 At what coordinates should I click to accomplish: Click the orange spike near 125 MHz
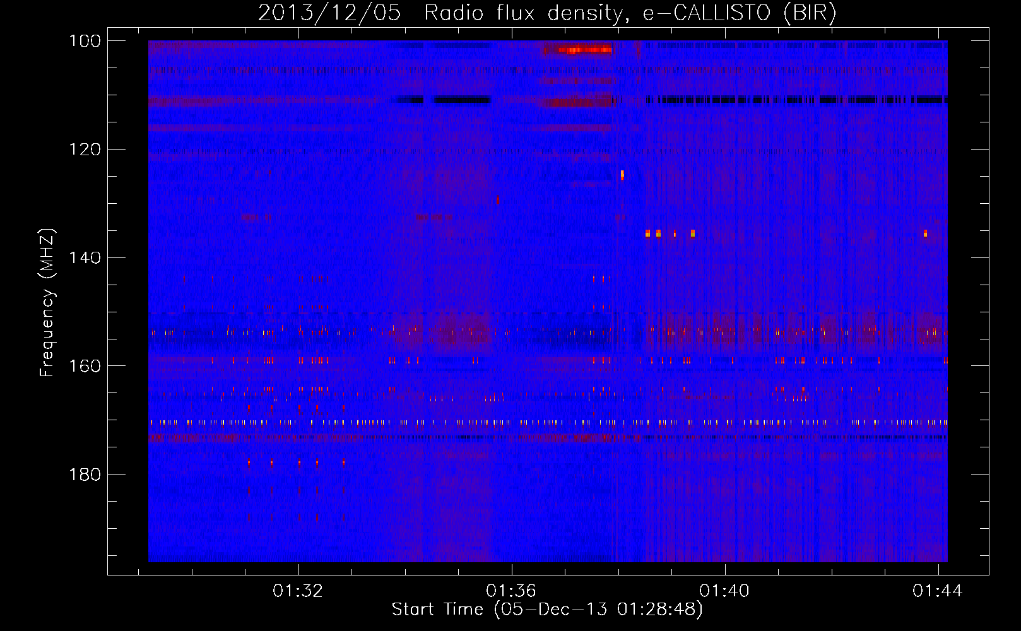click(622, 175)
